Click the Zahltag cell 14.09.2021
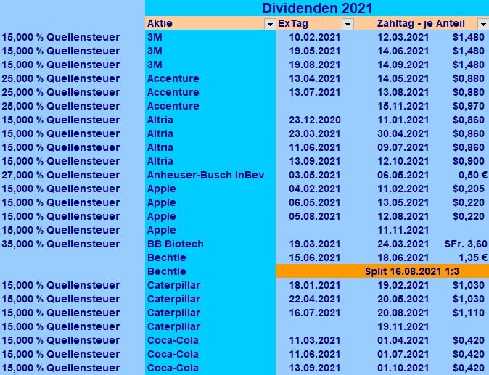The image size is (489, 375). coord(403,65)
